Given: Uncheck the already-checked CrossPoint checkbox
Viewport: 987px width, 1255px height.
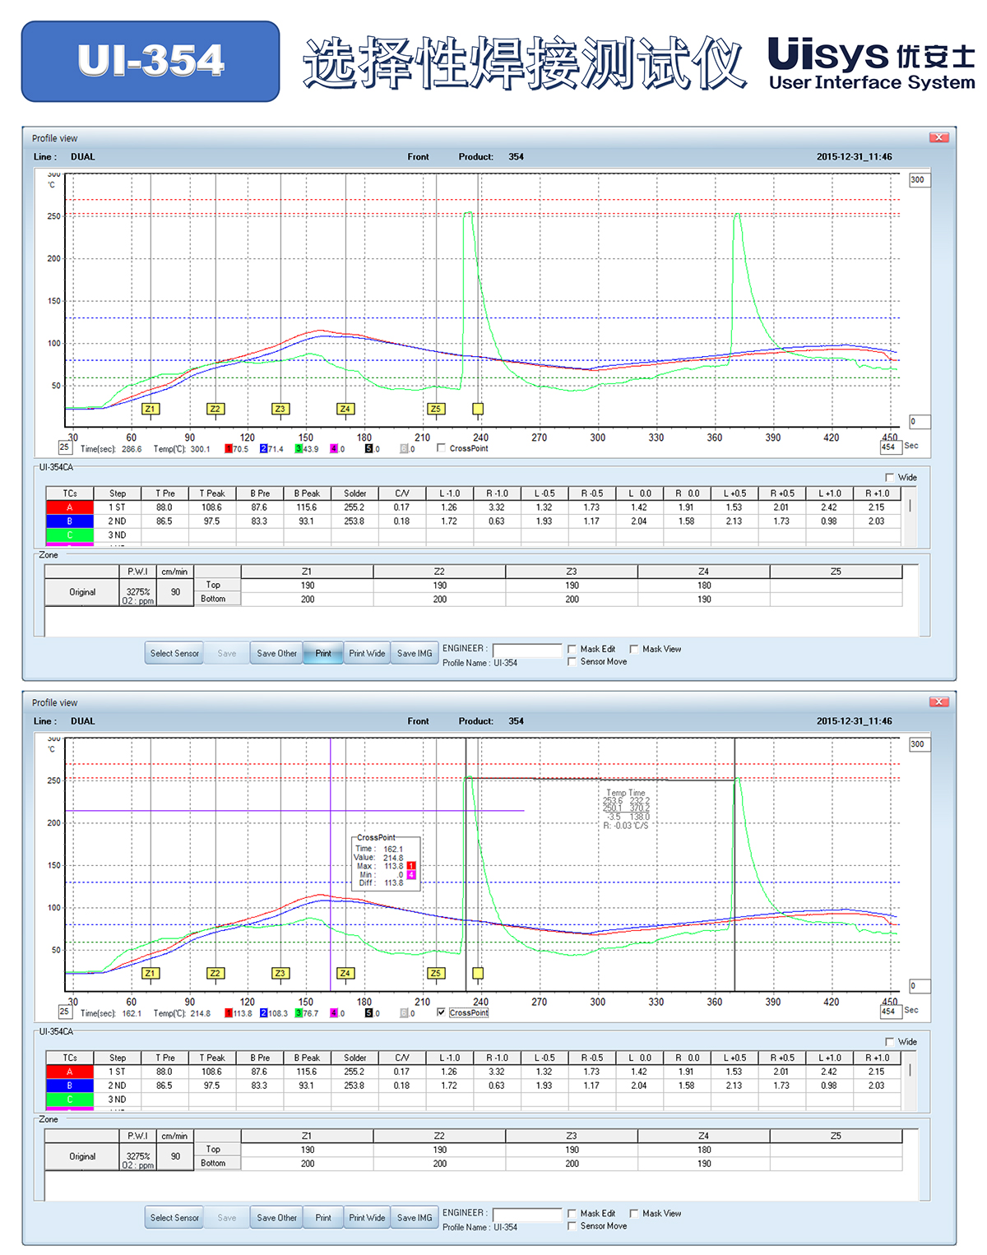Looking at the screenshot, I should tap(442, 1012).
